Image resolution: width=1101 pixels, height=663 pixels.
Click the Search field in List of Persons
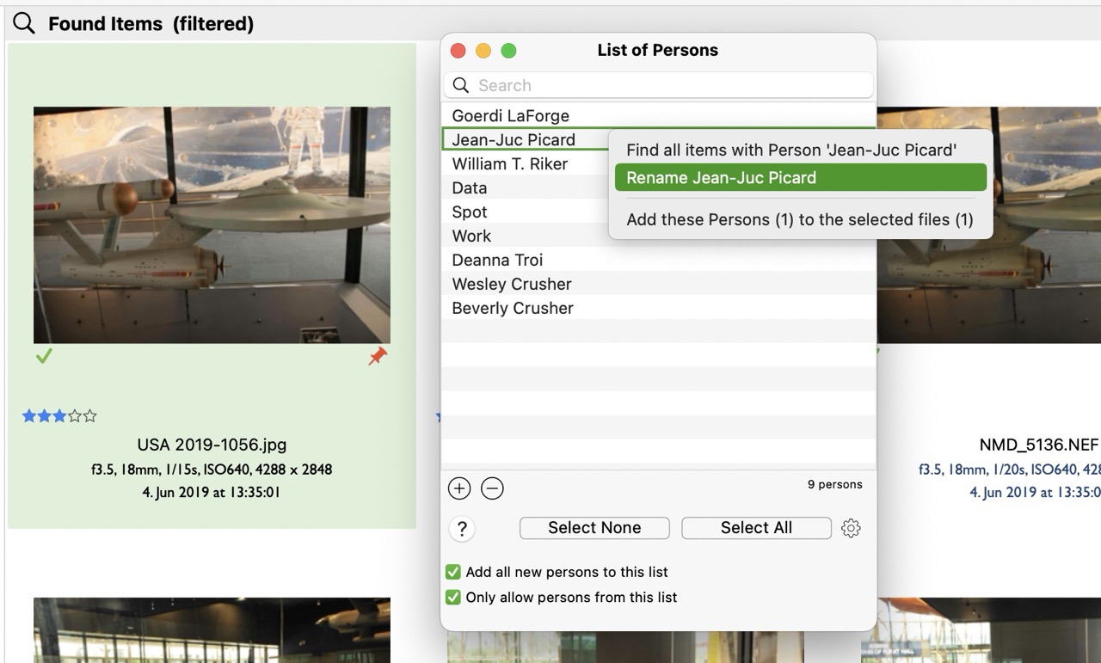coord(671,85)
